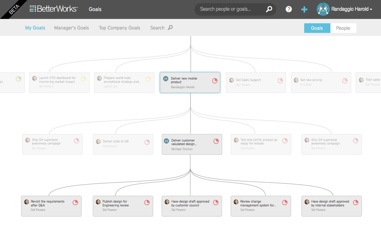Click avatar on Deliver new mobile product card
The width and height of the screenshot is (381, 249).
click(165, 79)
